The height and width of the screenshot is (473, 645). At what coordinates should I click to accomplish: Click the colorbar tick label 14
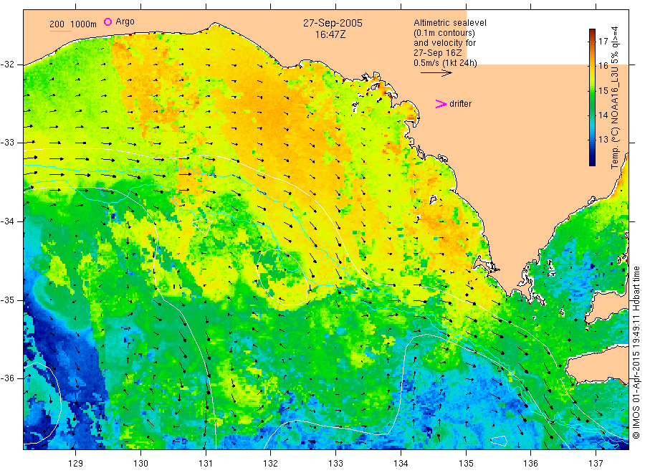[x=603, y=115]
